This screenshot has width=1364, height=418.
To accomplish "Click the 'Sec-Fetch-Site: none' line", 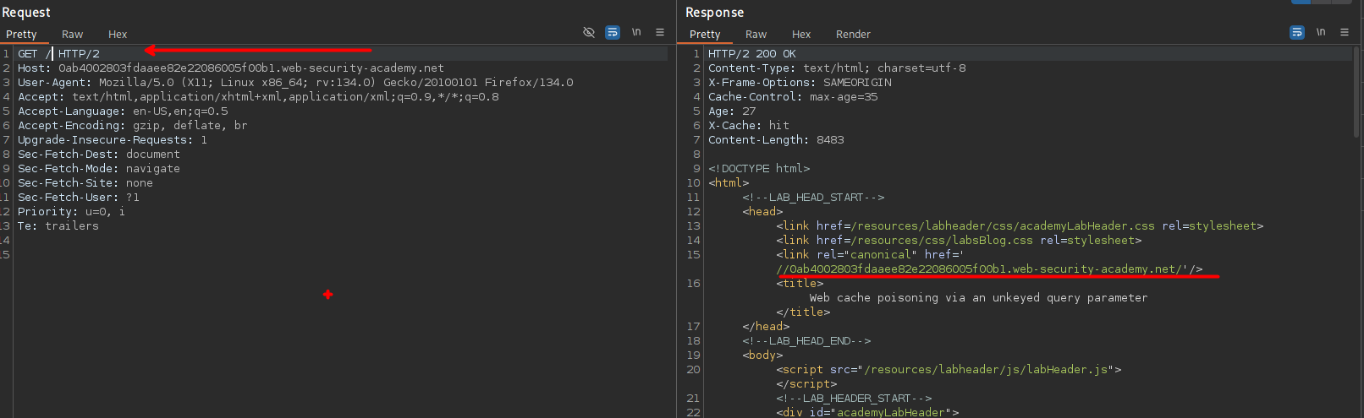I will pos(85,182).
